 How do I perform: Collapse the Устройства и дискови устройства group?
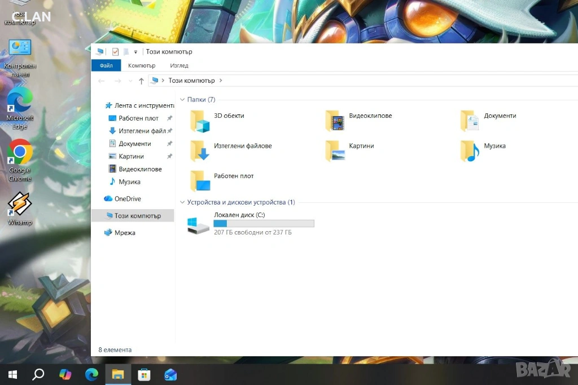click(182, 202)
